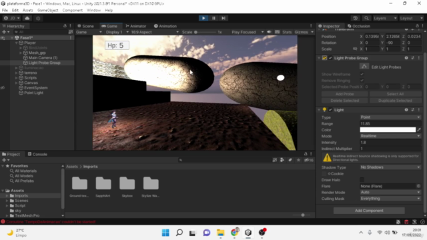
Task: Open Light Type dropdown
Action: pos(390,117)
